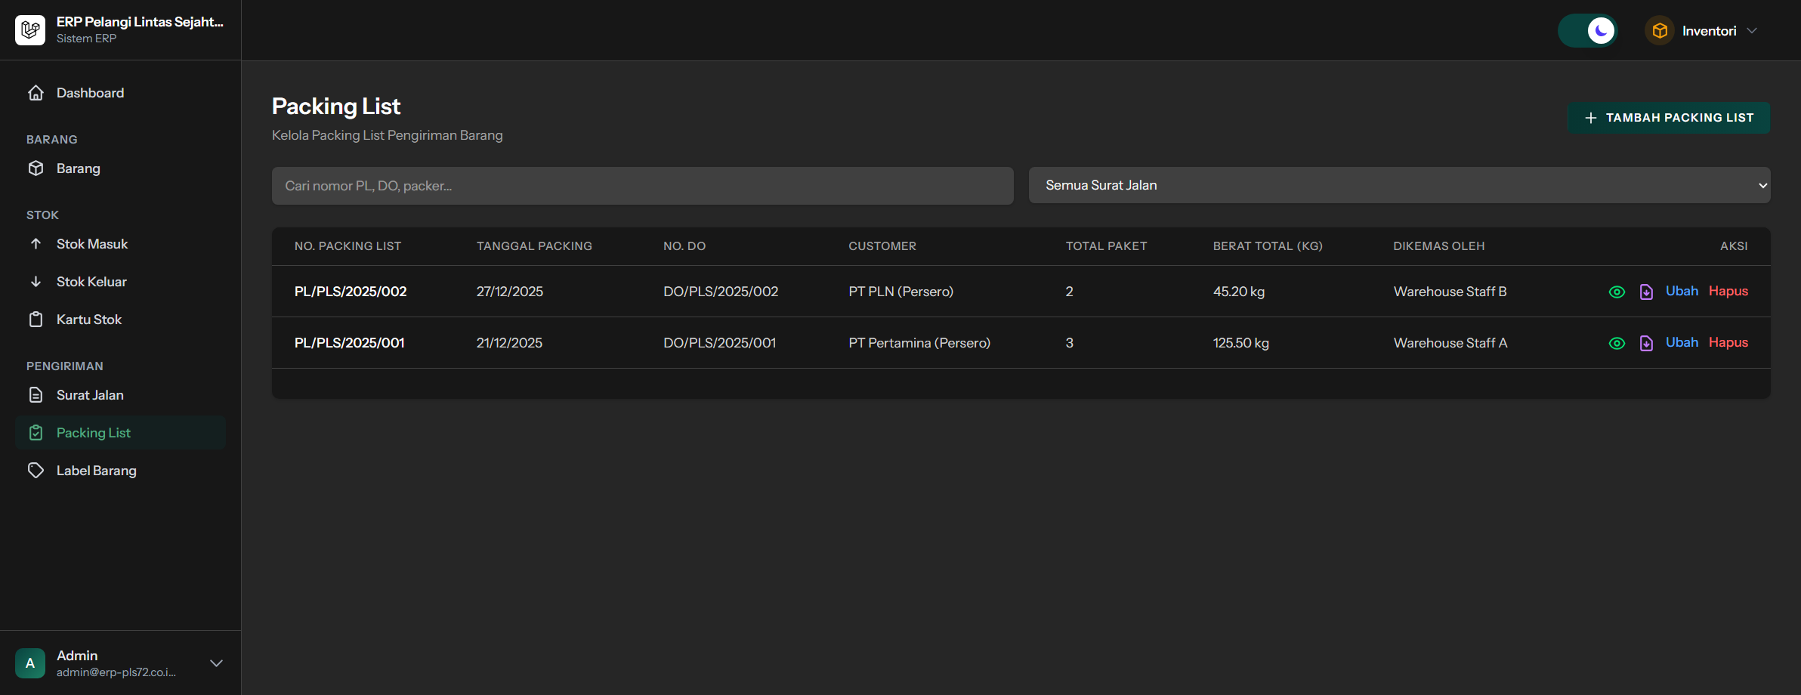Image resolution: width=1801 pixels, height=695 pixels.
Task: Download document icon for PL/PLS/2025/001 row
Action: pyautogui.click(x=1646, y=343)
